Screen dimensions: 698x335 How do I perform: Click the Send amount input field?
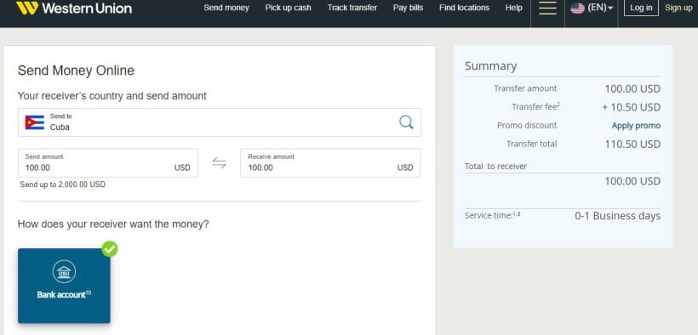coord(108,163)
